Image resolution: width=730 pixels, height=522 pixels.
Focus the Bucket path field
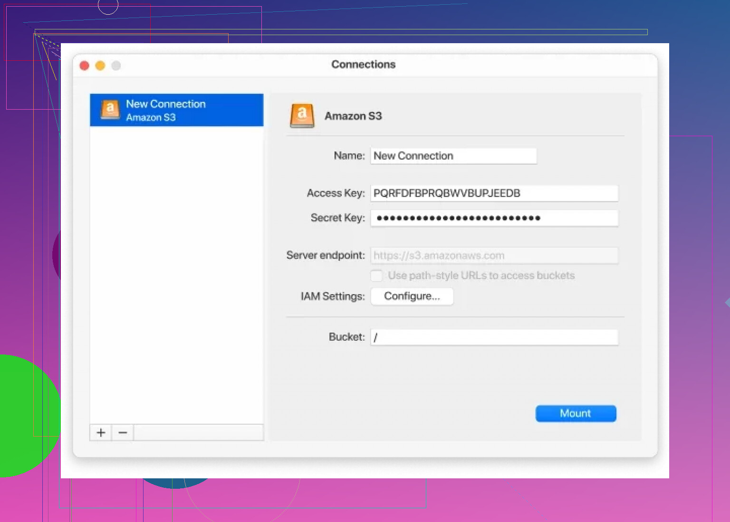[x=494, y=337]
